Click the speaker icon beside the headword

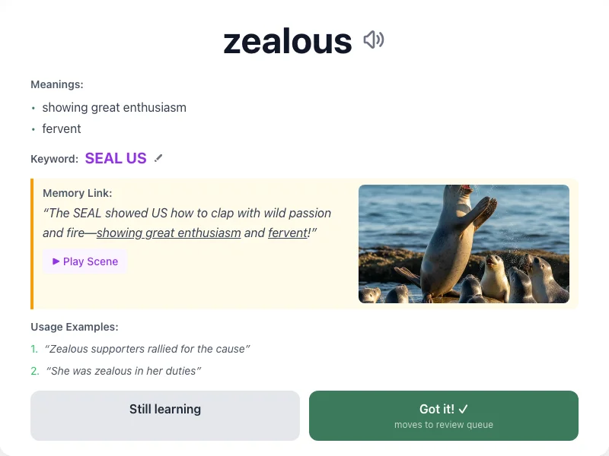click(375, 41)
